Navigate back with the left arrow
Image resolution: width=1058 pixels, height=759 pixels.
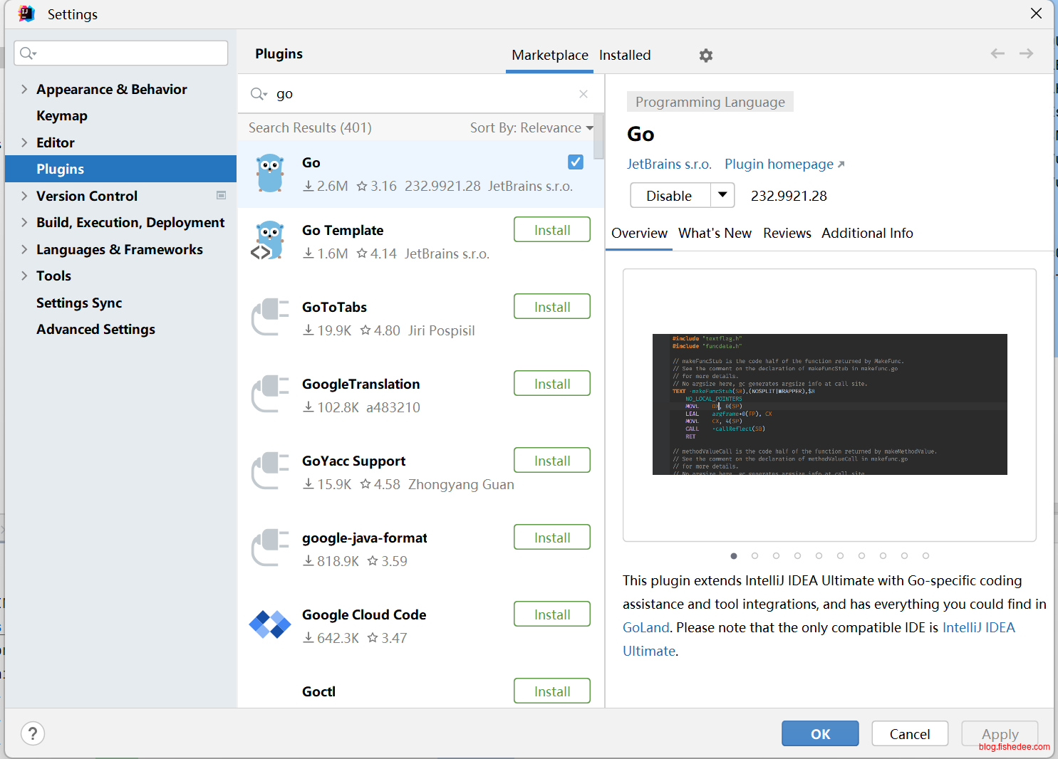(x=997, y=53)
